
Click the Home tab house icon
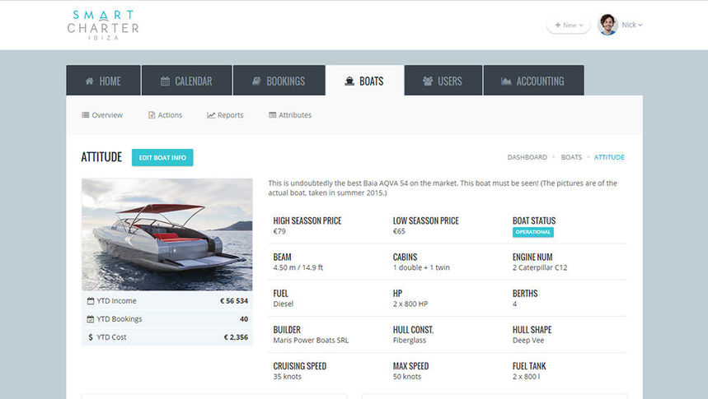pos(89,81)
